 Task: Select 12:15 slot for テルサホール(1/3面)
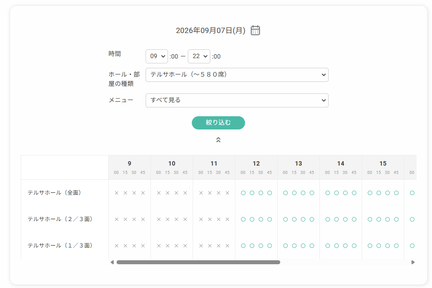(x=252, y=246)
